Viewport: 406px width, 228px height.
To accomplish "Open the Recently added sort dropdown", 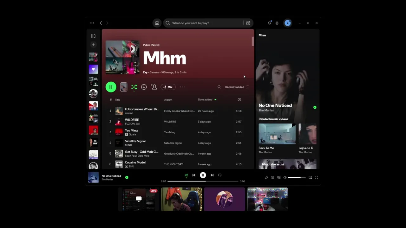I will point(237,87).
